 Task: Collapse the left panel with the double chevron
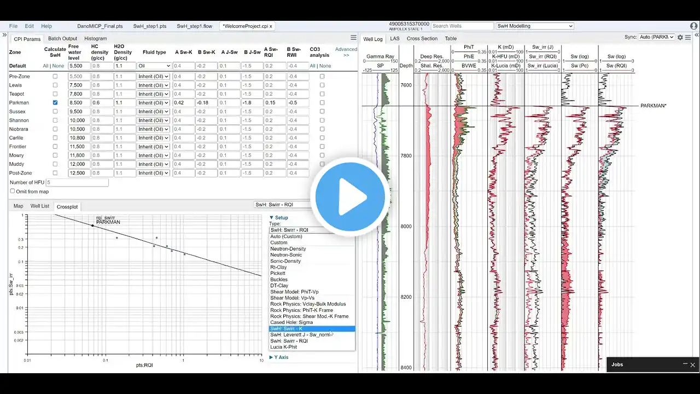click(x=4, y=35)
